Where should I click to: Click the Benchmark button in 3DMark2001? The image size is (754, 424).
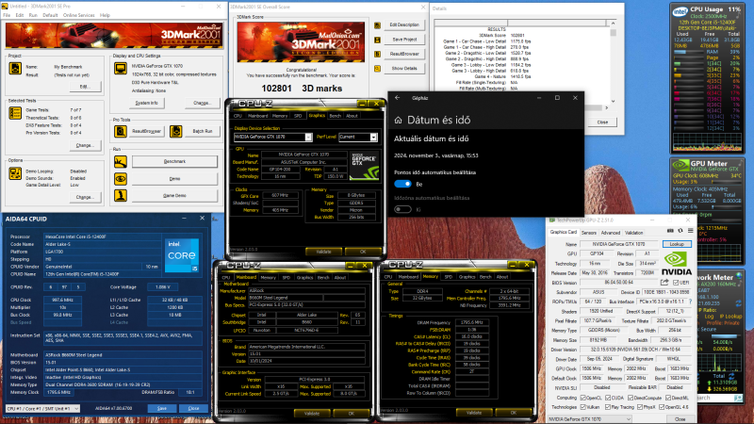[x=174, y=161]
